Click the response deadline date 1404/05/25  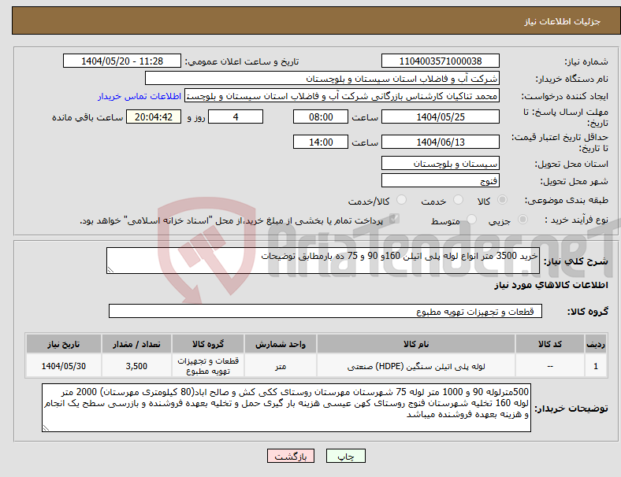pyautogui.click(x=440, y=116)
